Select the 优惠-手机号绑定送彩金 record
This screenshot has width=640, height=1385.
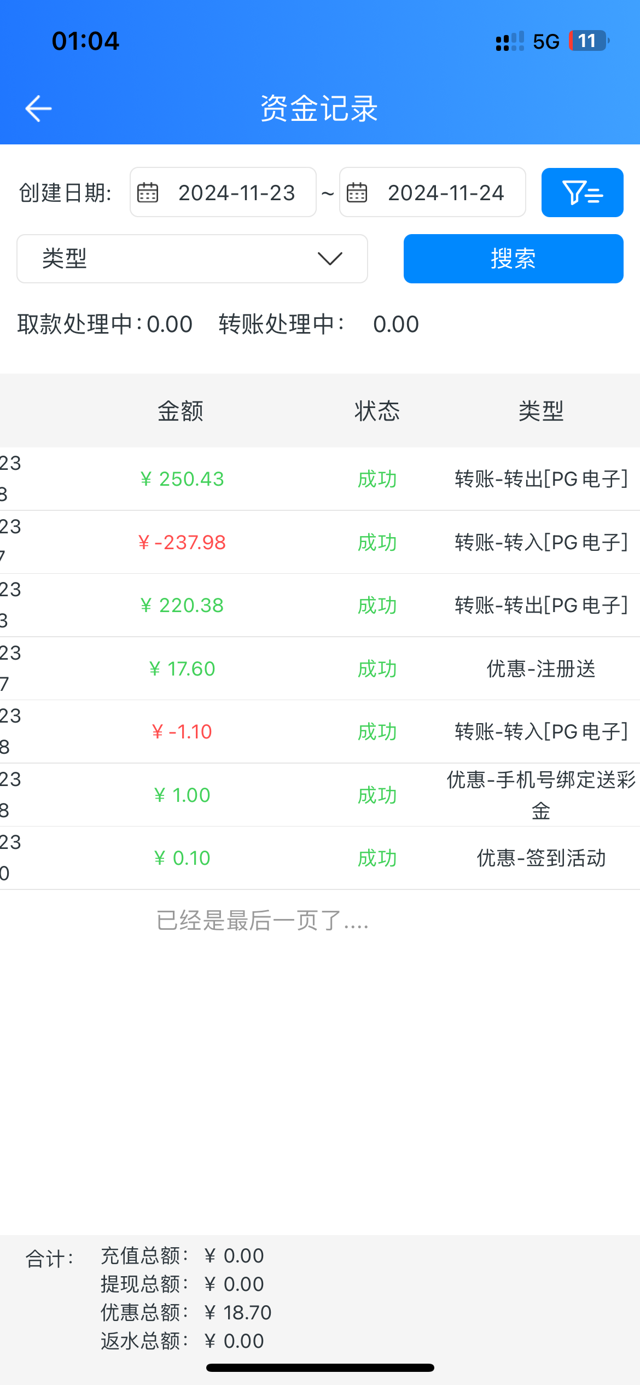point(540,795)
